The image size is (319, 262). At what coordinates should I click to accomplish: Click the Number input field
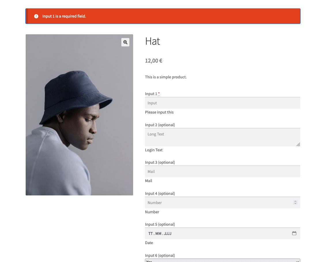(x=222, y=203)
